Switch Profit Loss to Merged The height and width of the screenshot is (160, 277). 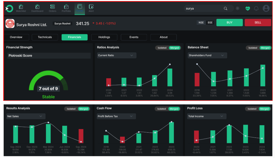coord(264,109)
